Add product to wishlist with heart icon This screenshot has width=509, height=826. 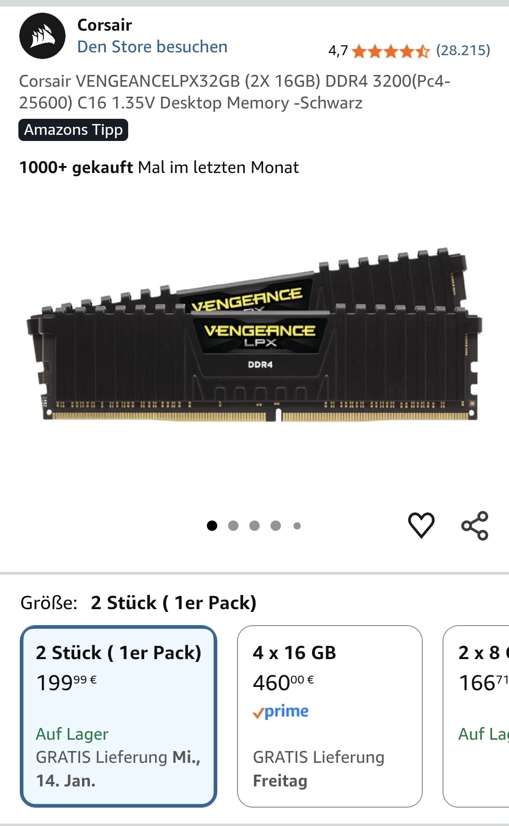tap(421, 525)
